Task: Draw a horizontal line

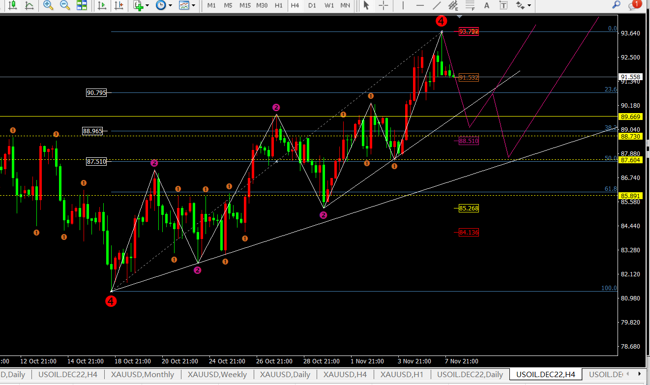Action: [x=420, y=5]
